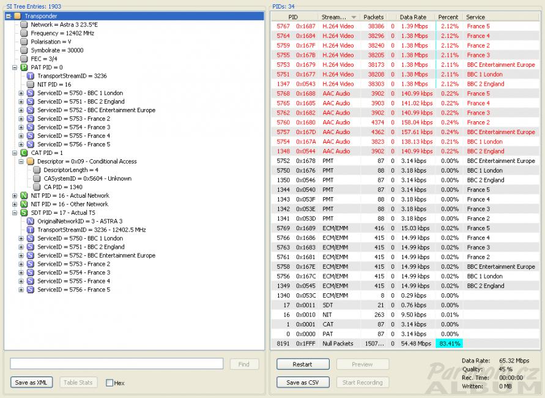The width and height of the screenshot is (545, 398).
Task: Collapse the CAT PID = 1 node
Action: [15, 153]
